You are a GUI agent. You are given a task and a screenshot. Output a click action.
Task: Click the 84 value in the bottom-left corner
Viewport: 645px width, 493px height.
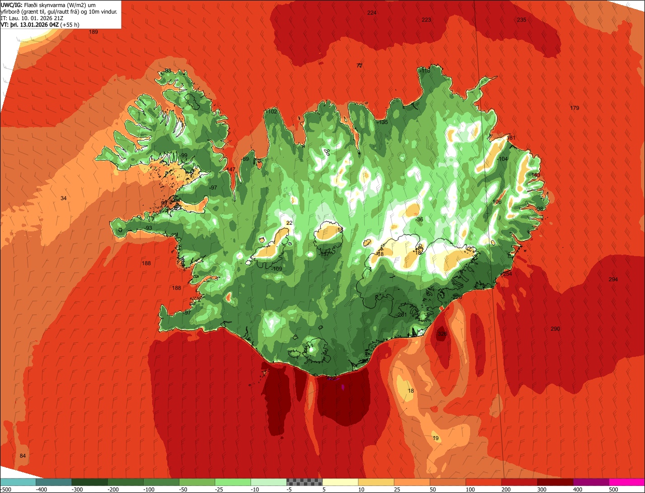click(x=23, y=456)
